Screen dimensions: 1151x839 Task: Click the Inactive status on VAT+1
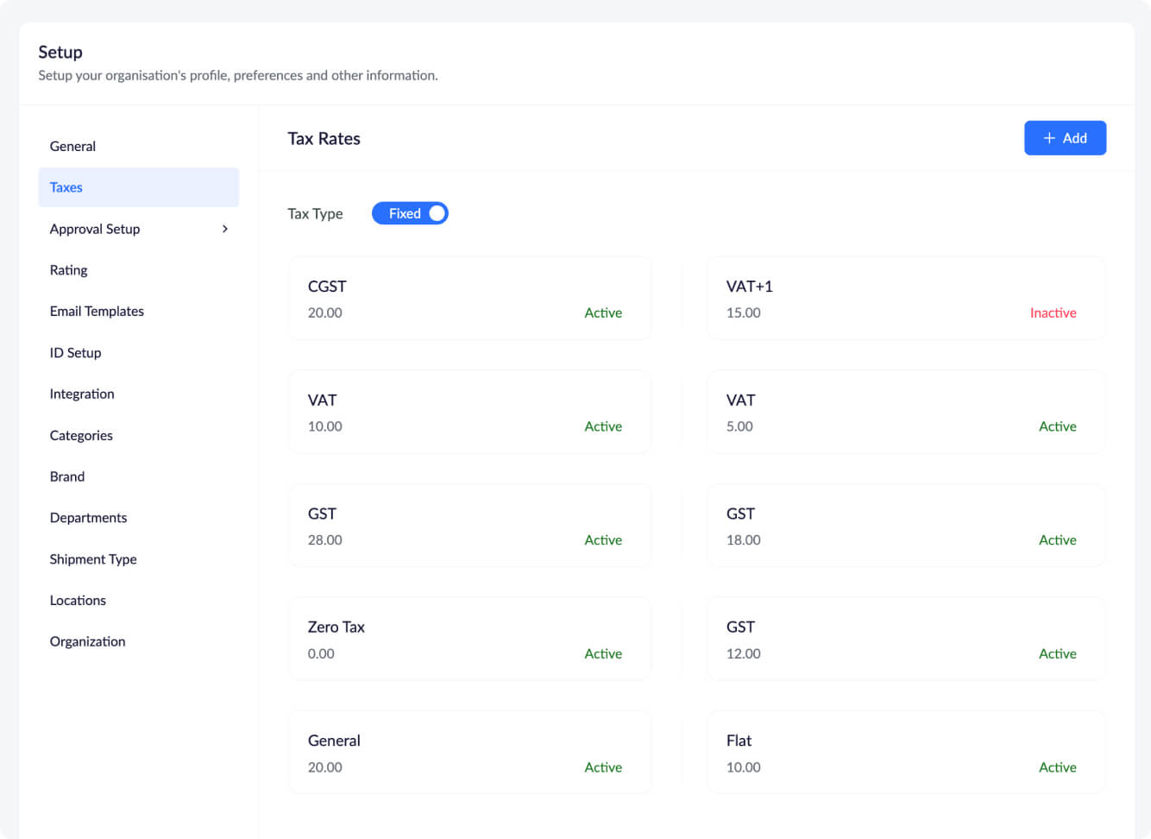tap(1053, 312)
